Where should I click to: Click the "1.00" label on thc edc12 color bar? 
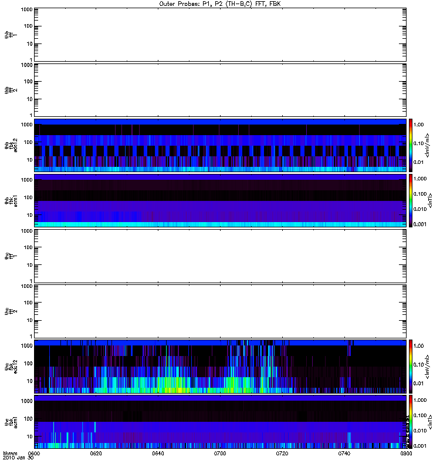point(418,346)
